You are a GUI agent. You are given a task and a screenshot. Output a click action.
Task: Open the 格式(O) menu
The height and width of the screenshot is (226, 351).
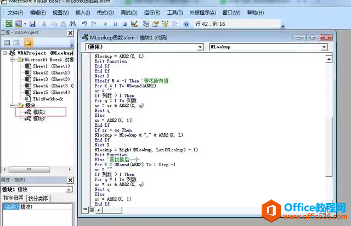pos(105,13)
